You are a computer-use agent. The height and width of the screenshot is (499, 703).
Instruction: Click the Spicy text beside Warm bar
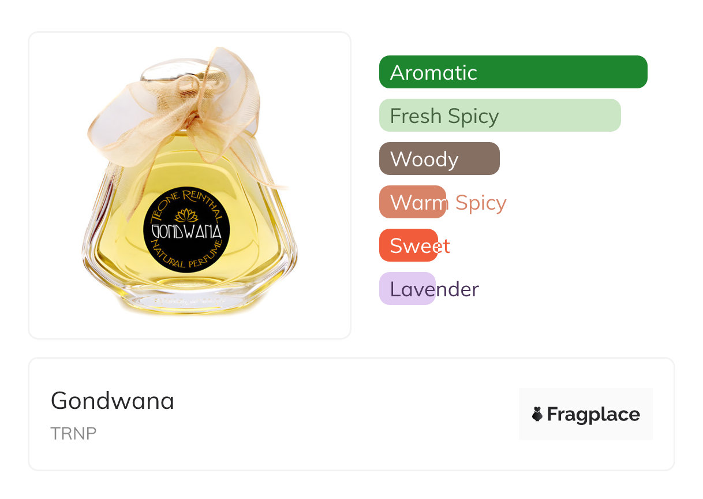(x=481, y=203)
